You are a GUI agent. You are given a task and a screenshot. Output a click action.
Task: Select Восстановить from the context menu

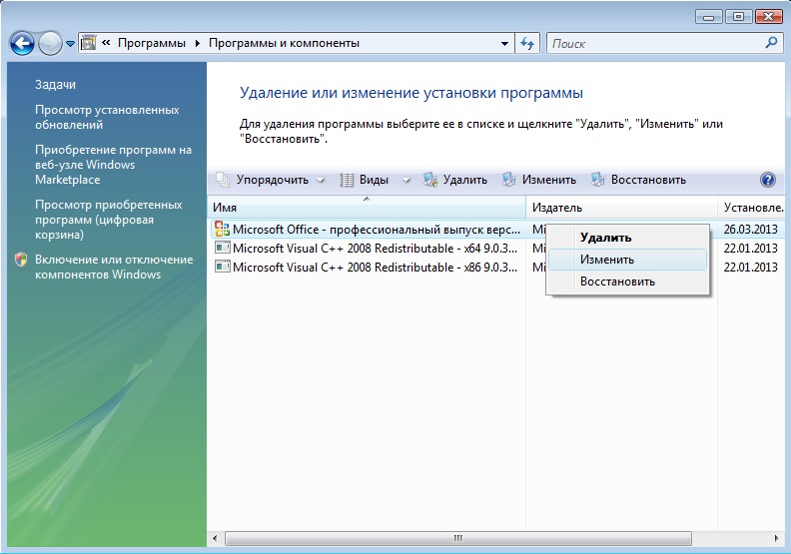617,281
